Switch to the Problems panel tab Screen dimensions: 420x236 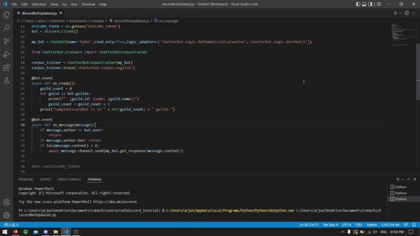(26, 179)
